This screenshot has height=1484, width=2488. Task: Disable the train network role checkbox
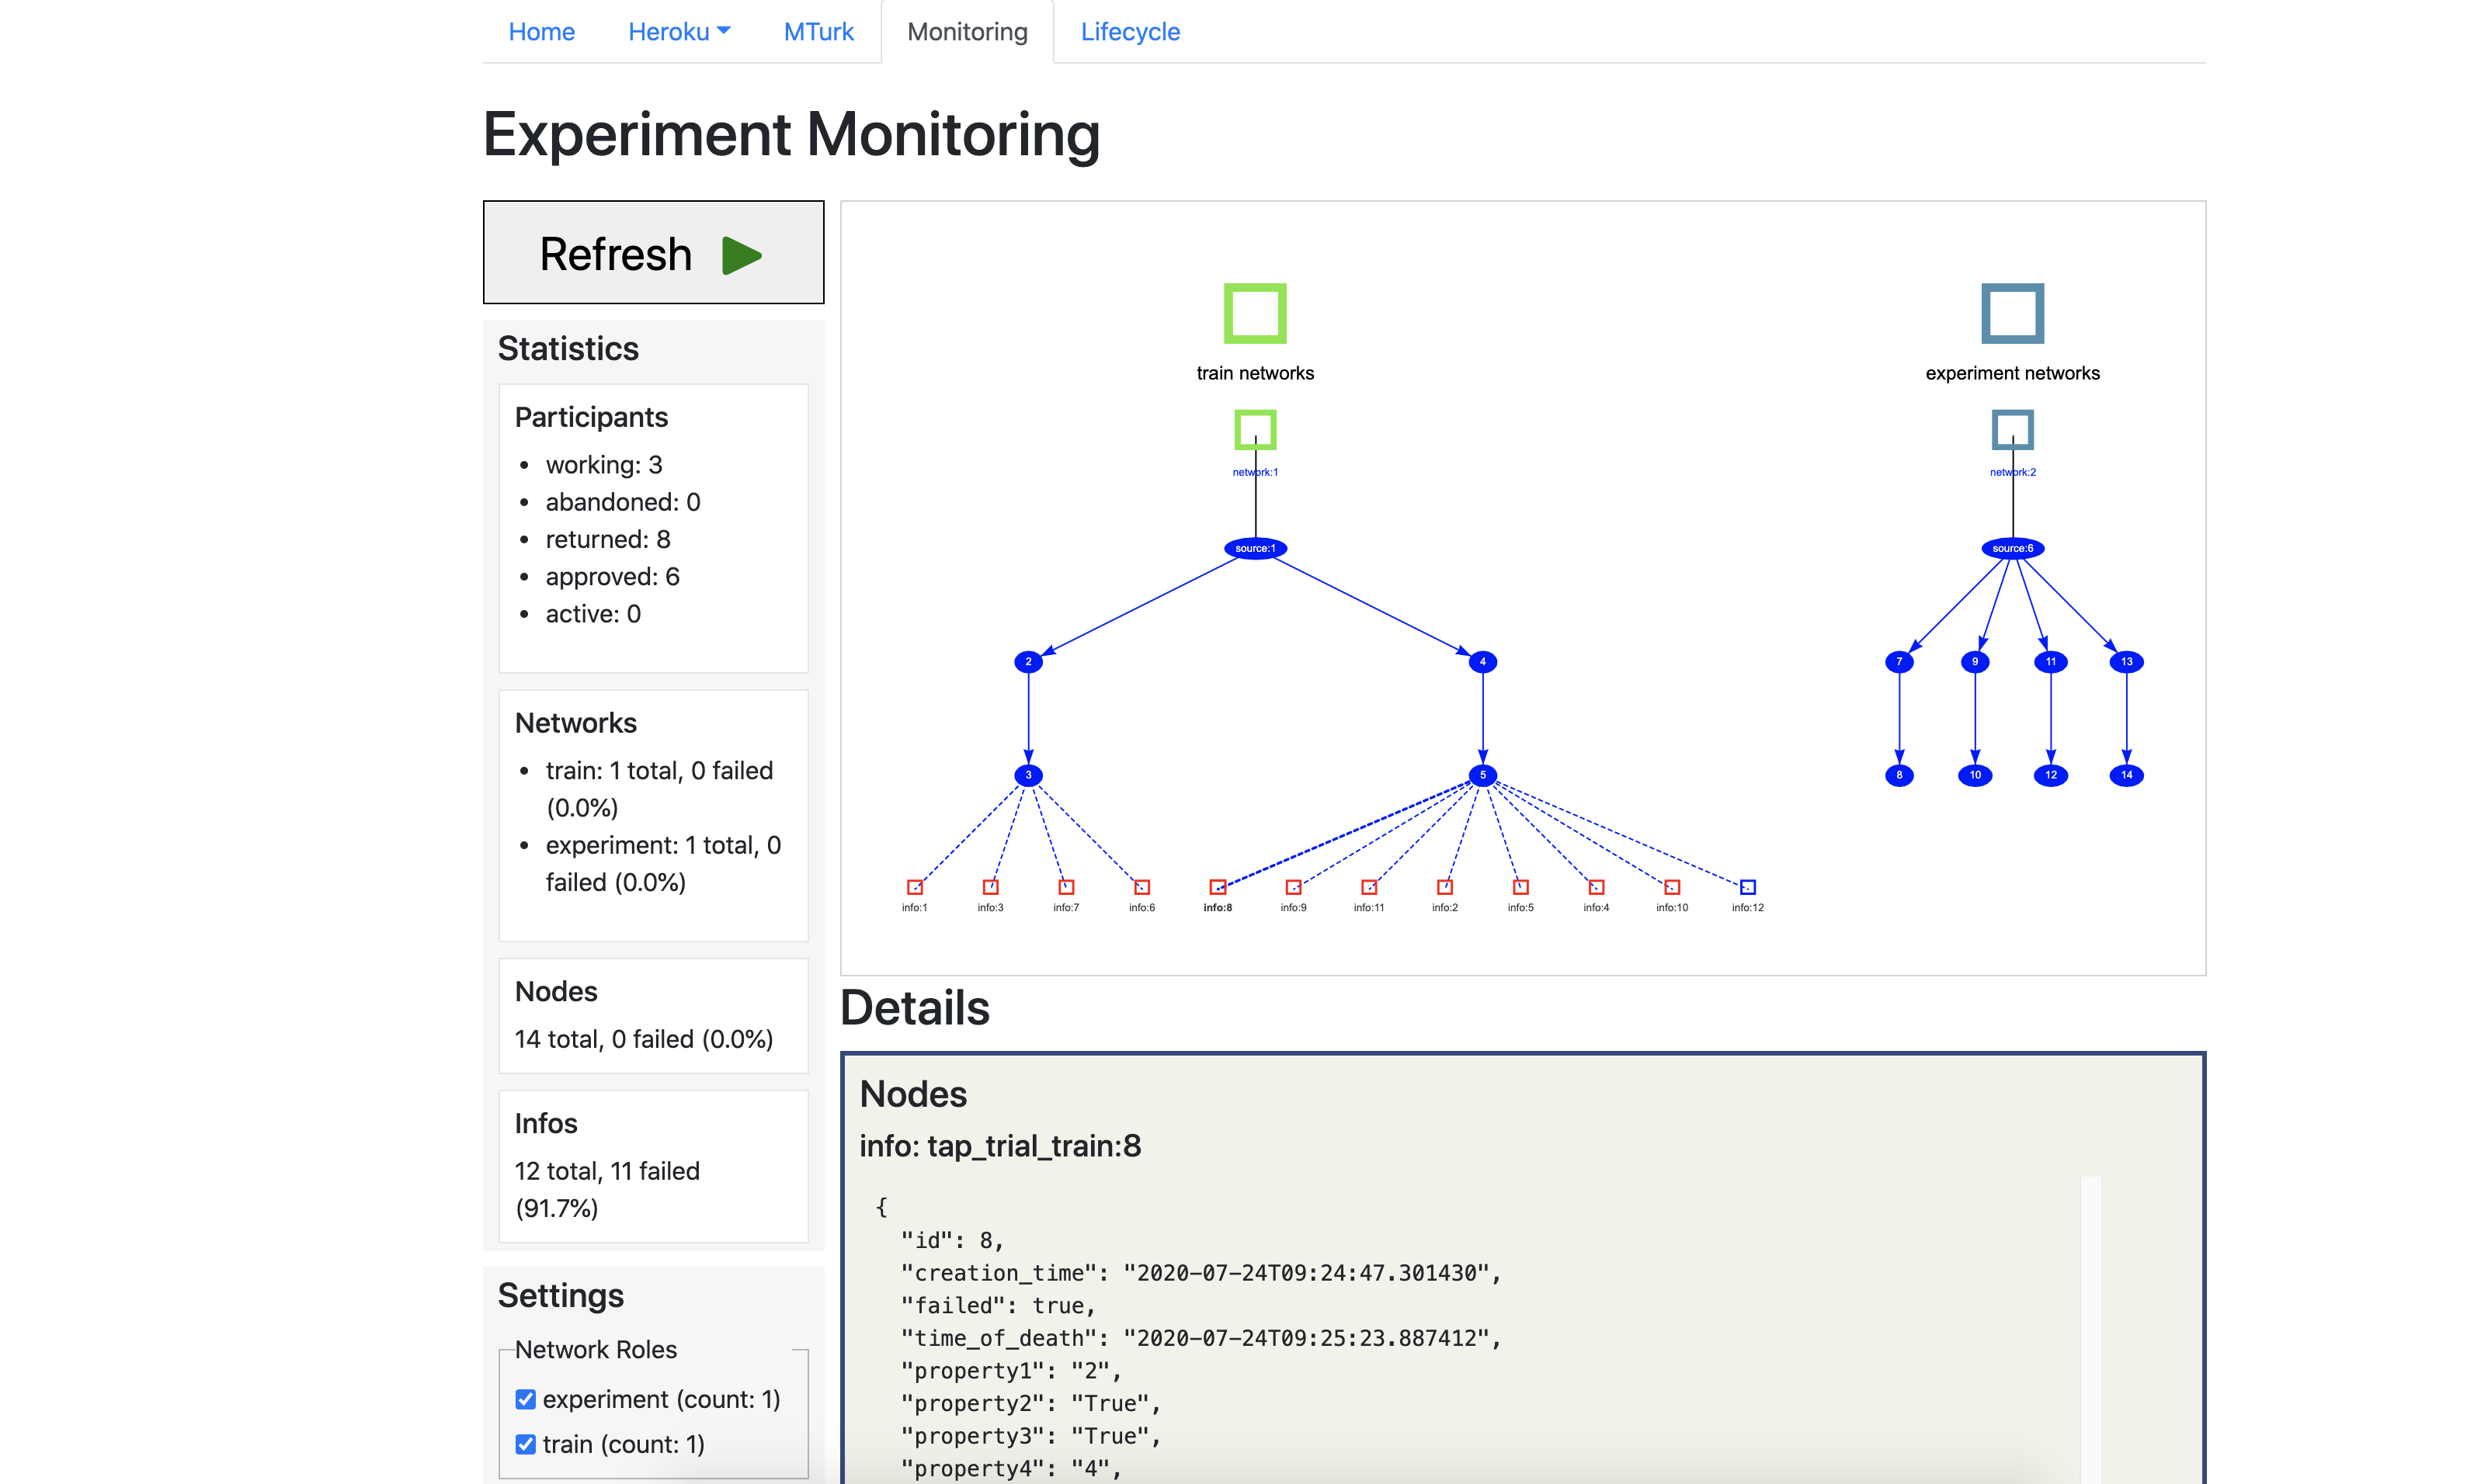point(525,1444)
